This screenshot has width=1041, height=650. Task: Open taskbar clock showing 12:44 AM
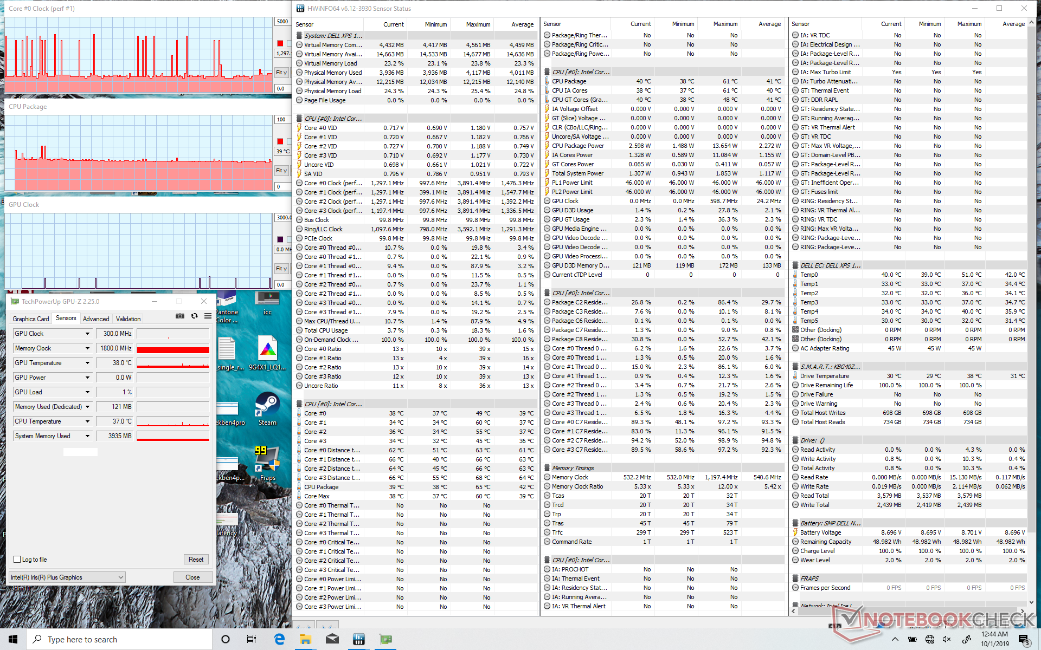(x=995, y=639)
